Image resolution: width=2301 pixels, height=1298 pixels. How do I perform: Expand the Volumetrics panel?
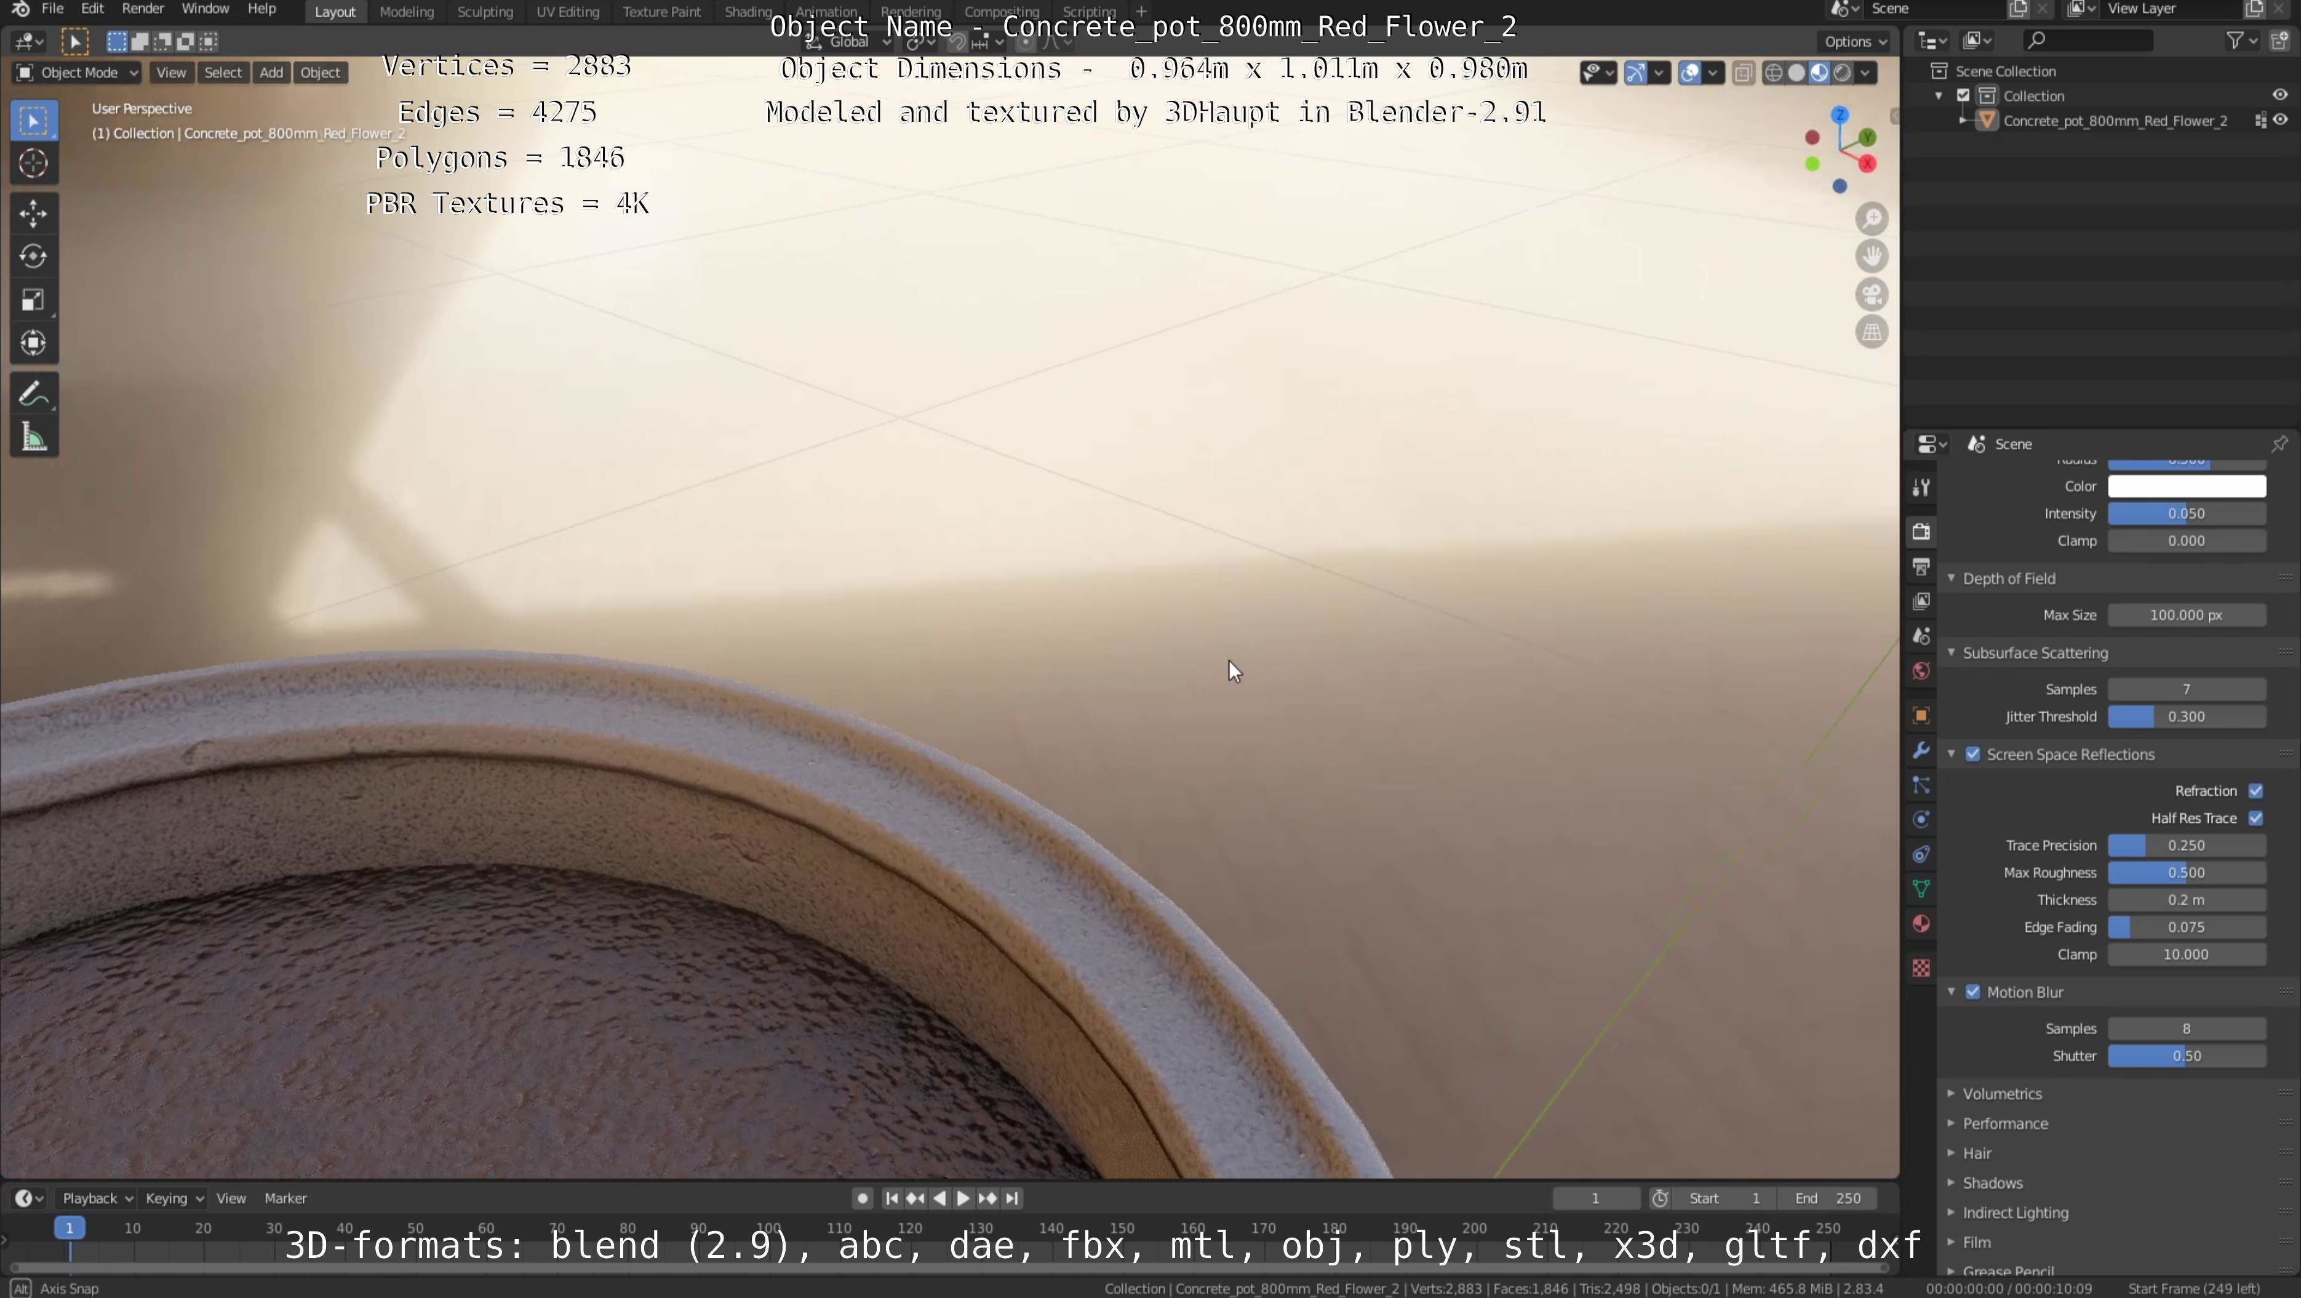coord(2002,1094)
